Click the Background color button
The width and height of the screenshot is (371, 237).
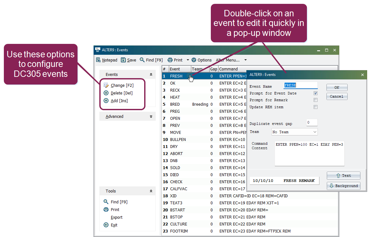(x=343, y=186)
